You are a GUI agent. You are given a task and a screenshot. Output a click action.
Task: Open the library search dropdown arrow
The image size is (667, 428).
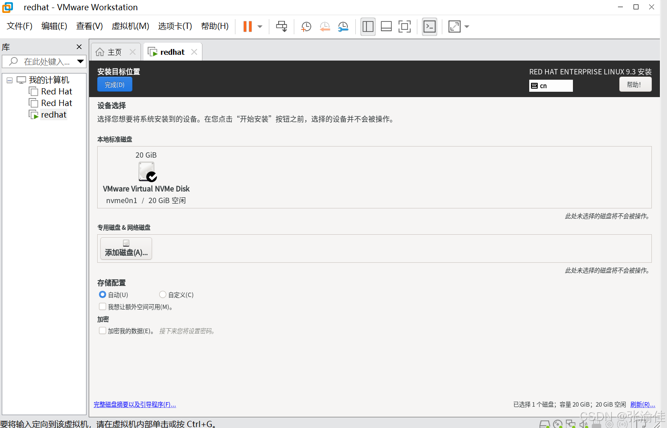pyautogui.click(x=81, y=61)
